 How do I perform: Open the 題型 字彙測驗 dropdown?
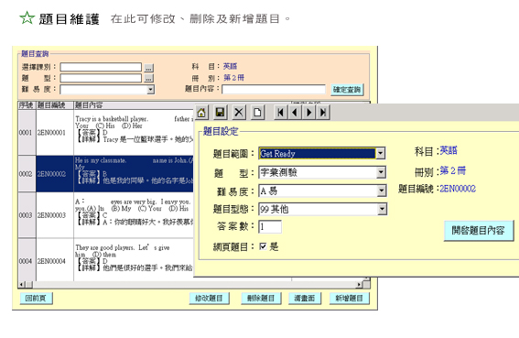[x=381, y=172]
